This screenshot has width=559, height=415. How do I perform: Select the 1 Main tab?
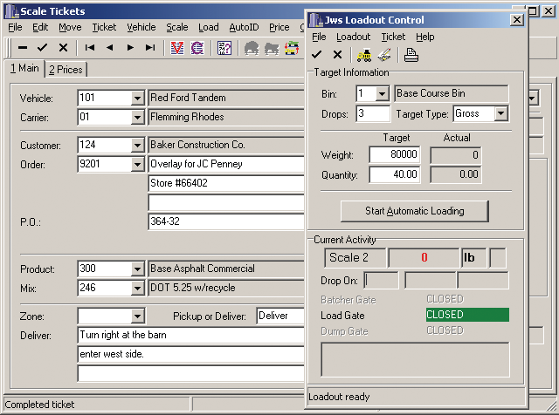tap(24, 68)
